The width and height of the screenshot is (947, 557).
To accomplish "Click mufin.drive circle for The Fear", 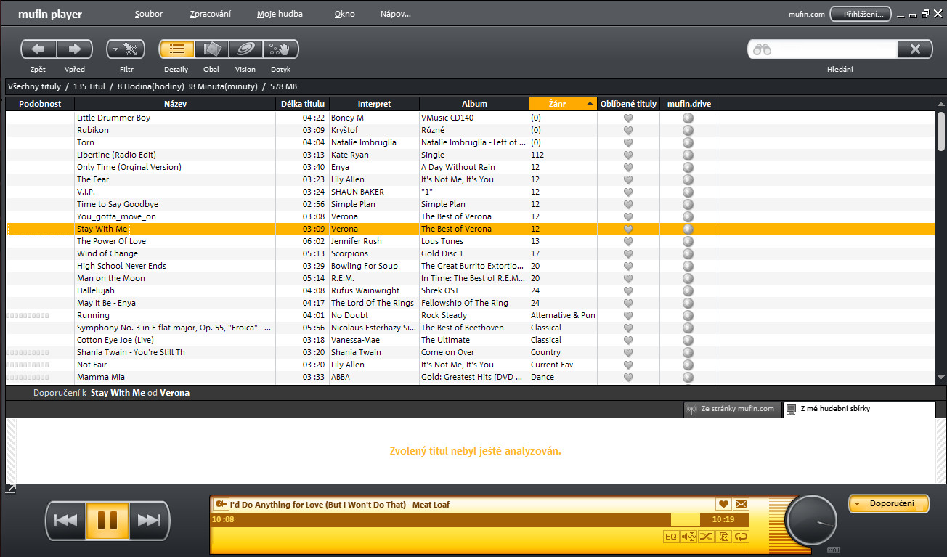I will pos(688,179).
